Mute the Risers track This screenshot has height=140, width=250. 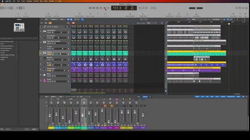(48, 76)
